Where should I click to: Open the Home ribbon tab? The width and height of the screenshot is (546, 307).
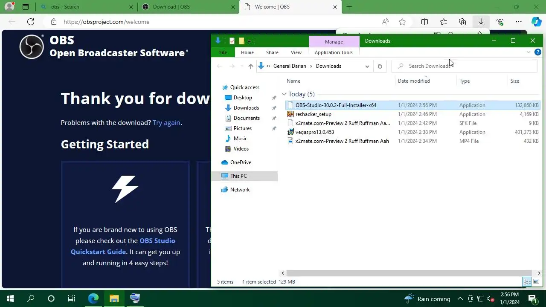point(247,52)
